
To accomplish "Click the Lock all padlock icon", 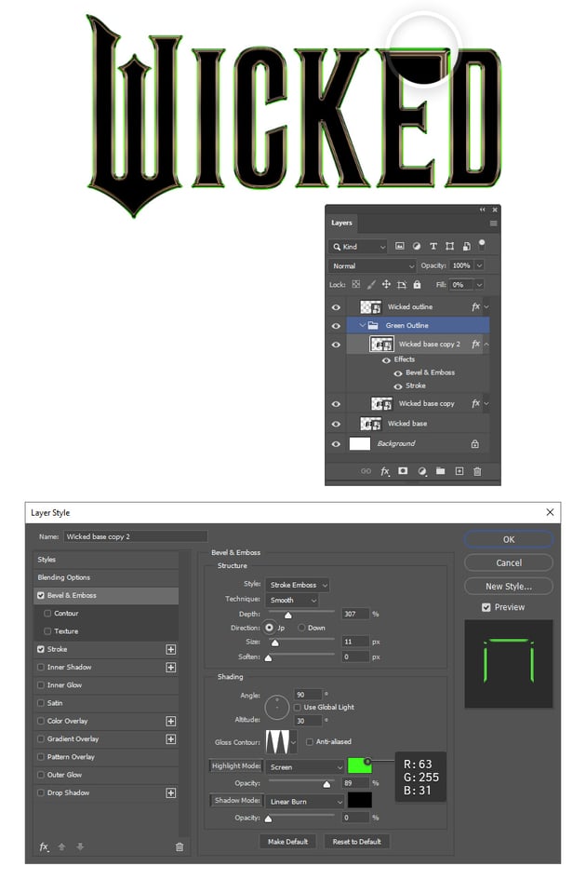I will [x=417, y=285].
